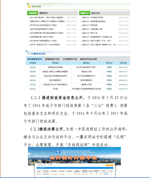Select the 市政规划 tab

[x=32, y=13]
